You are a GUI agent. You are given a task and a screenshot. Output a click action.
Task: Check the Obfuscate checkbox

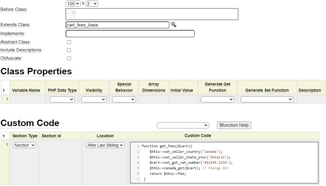pyautogui.click(x=69, y=58)
